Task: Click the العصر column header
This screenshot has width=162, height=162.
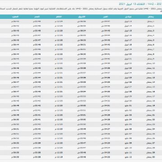Action: click(37, 17)
